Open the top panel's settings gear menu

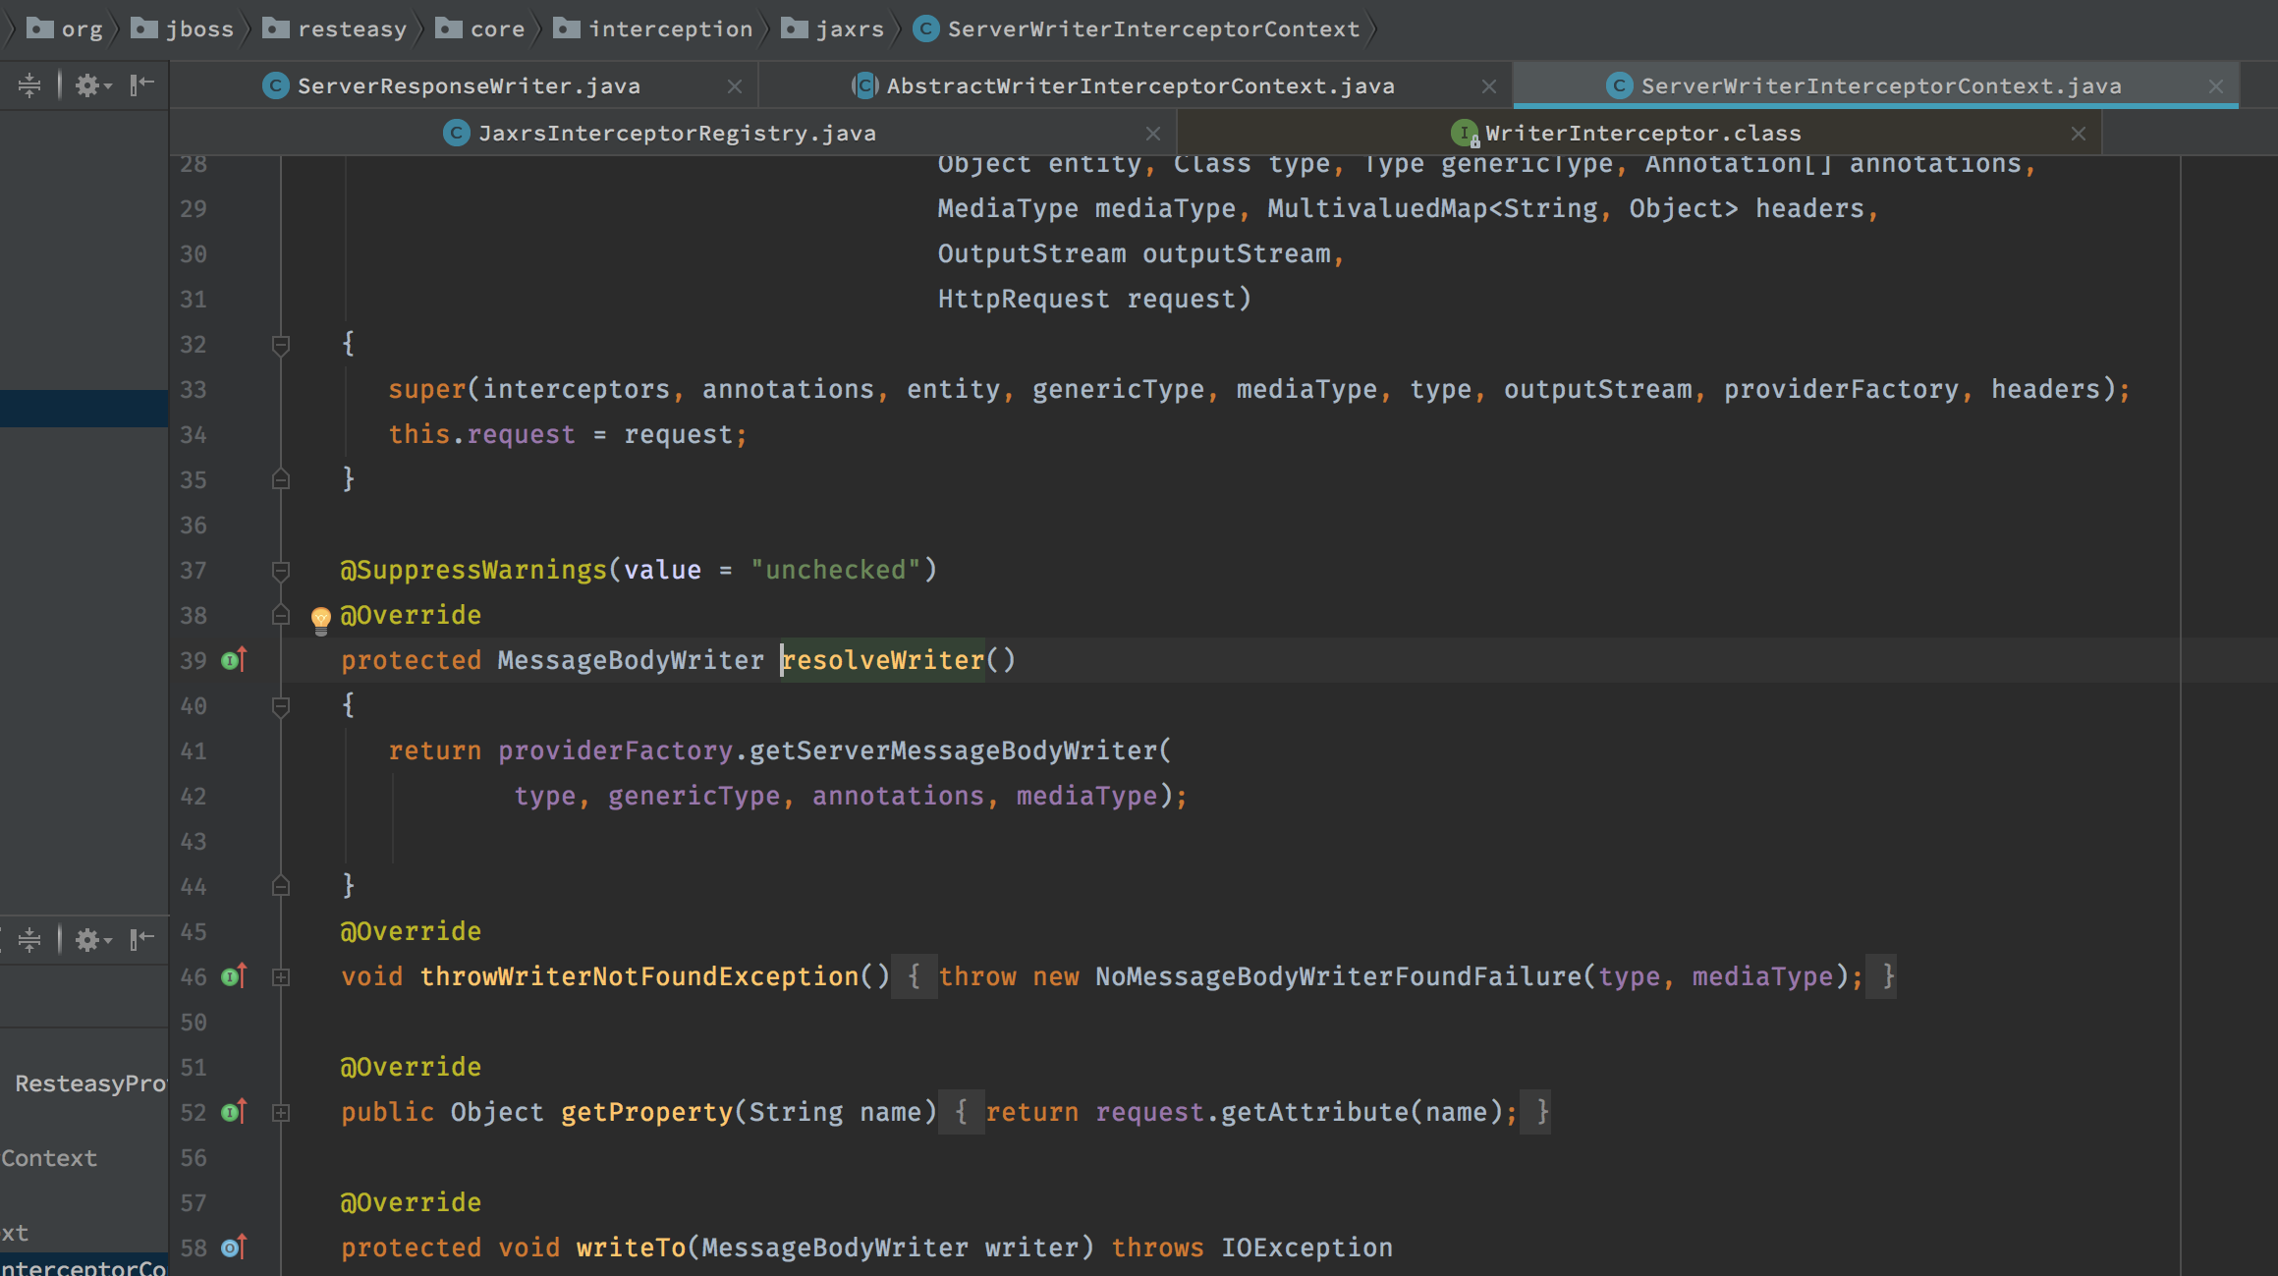pyautogui.click(x=91, y=85)
